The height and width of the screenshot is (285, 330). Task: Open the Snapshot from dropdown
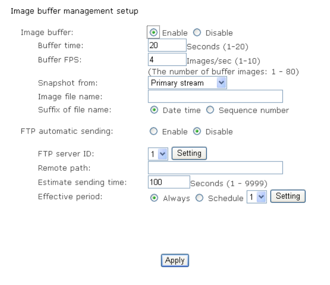(187, 83)
